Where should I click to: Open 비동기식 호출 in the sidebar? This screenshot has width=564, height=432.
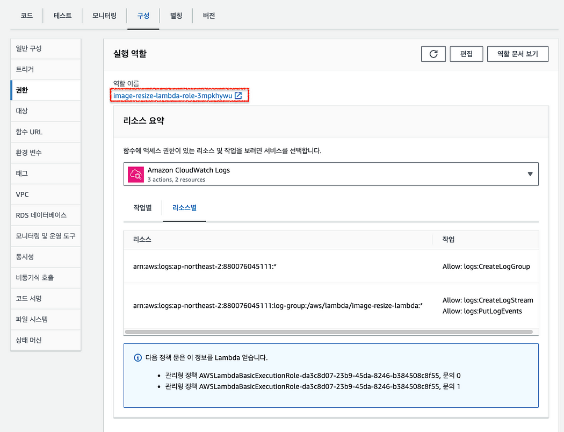coord(46,278)
